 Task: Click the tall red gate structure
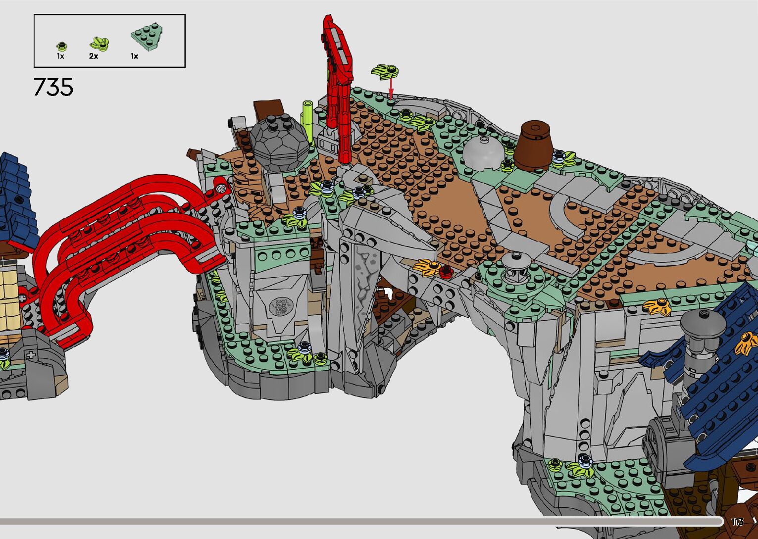tap(338, 84)
